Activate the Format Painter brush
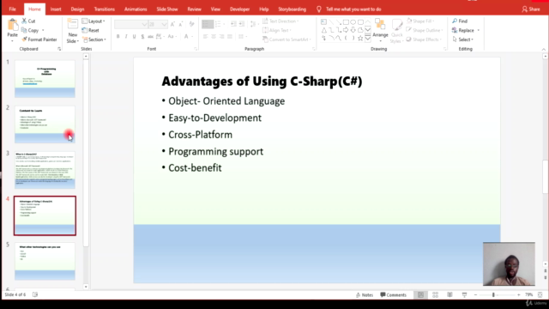 (x=39, y=39)
